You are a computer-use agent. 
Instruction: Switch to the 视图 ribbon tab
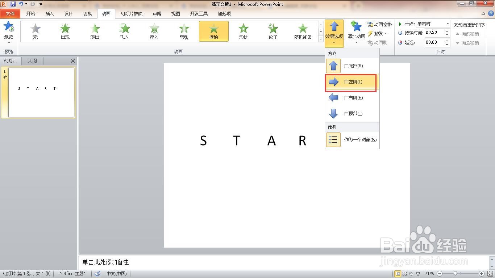176,14
